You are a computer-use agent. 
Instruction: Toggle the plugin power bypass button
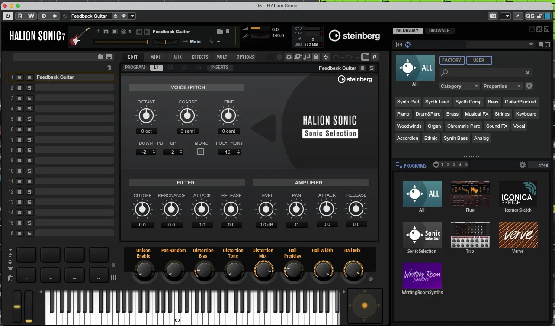(x=8, y=16)
